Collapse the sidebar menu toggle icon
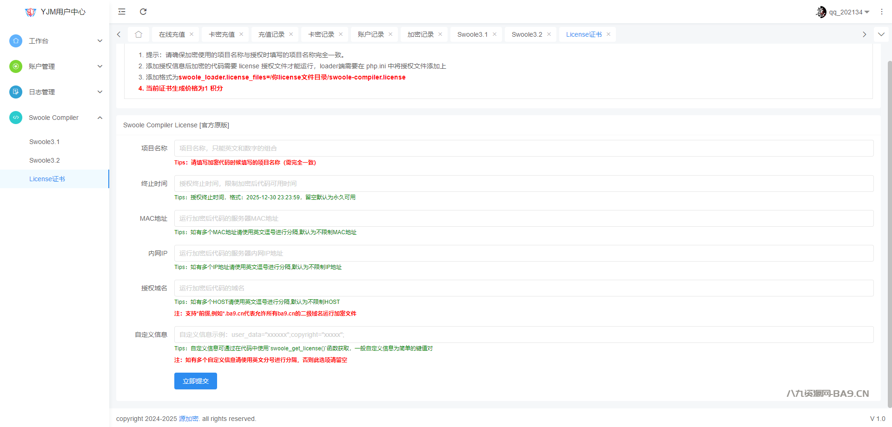The height and width of the screenshot is (427, 892). pyautogui.click(x=122, y=12)
